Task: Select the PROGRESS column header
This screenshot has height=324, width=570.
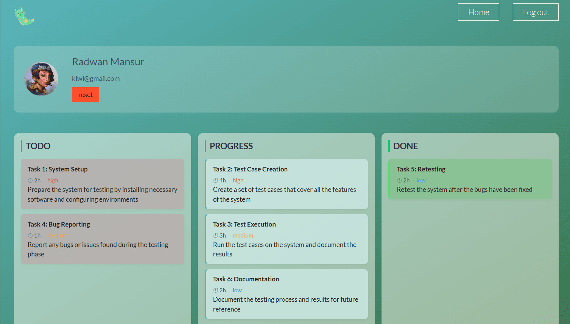Action: click(231, 146)
